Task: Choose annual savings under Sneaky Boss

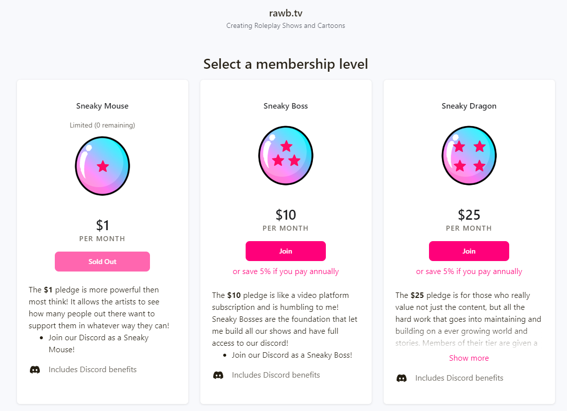Action: (x=285, y=272)
